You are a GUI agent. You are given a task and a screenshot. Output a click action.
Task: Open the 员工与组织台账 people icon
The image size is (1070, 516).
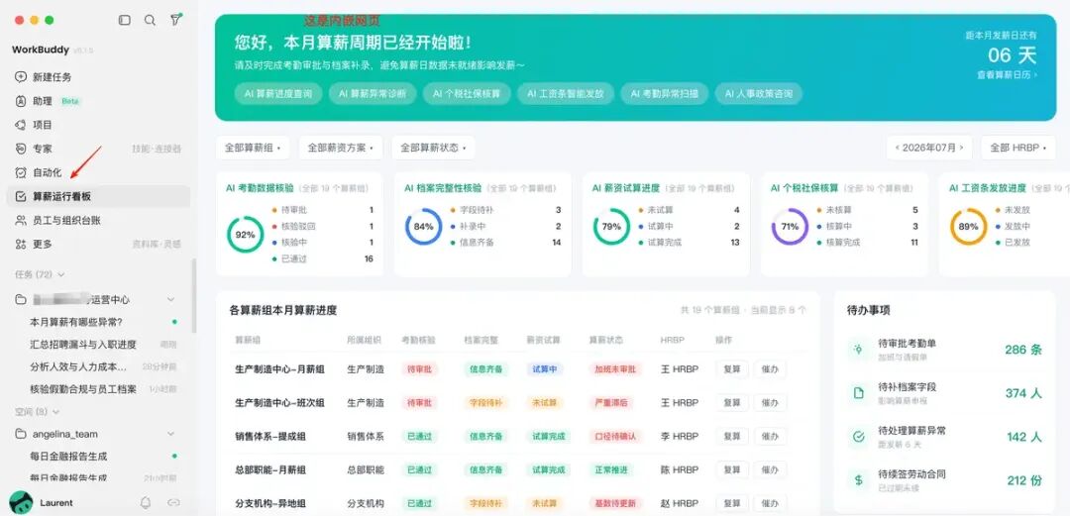[21, 221]
